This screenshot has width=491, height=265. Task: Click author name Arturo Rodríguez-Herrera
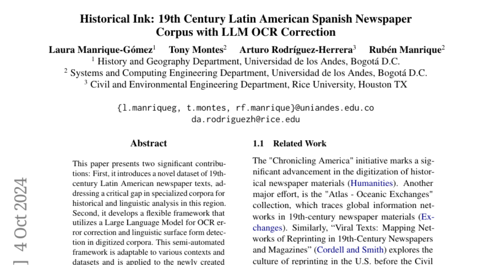(296, 50)
